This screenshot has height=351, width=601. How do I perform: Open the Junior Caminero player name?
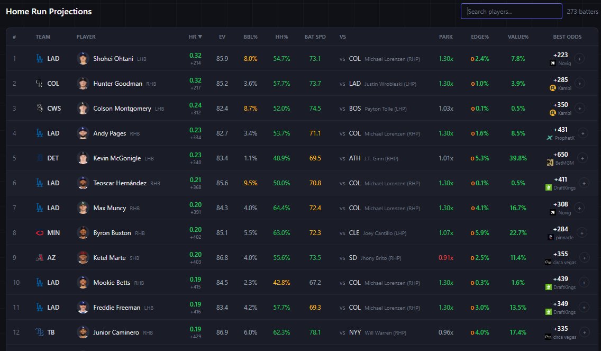pyautogui.click(x=116, y=332)
